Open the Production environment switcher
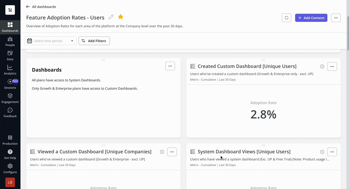This screenshot has width=350, height=189. (10, 140)
